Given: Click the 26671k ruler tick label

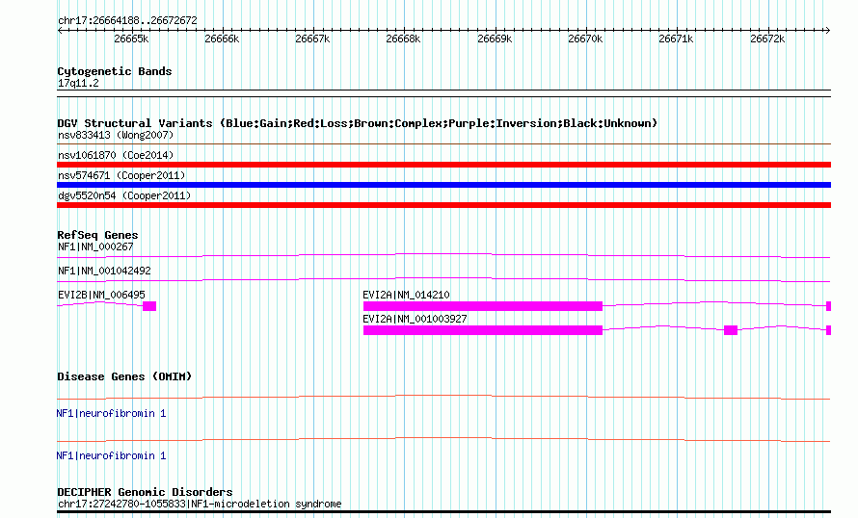Looking at the screenshot, I should tap(677, 39).
